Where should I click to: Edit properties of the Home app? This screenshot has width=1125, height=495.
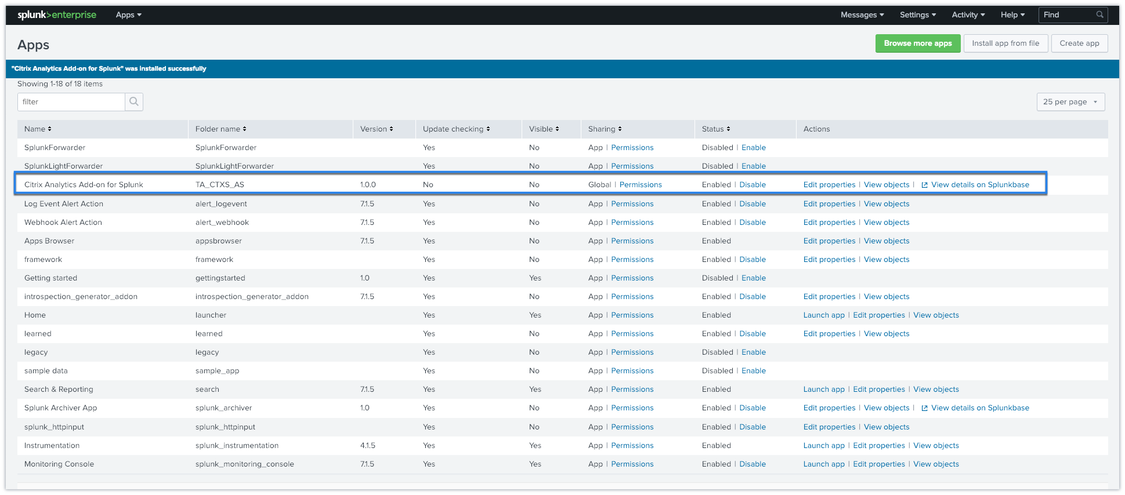(x=879, y=315)
